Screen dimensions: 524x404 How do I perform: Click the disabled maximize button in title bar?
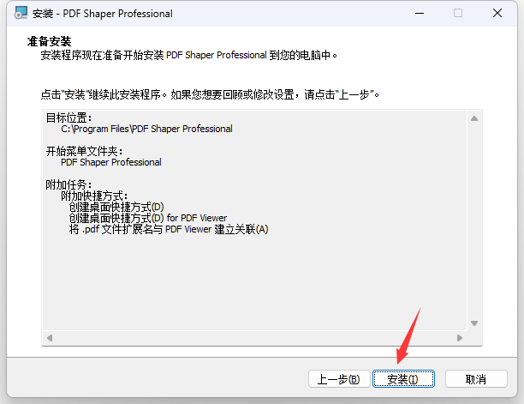(x=458, y=14)
